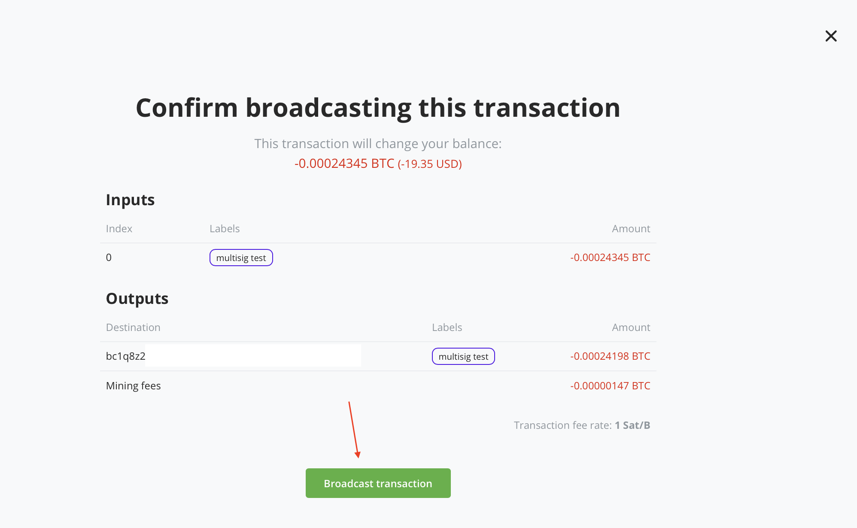Screen dimensions: 857x528
Task: Select the multisig test label in Outputs
Action: pyautogui.click(x=463, y=356)
